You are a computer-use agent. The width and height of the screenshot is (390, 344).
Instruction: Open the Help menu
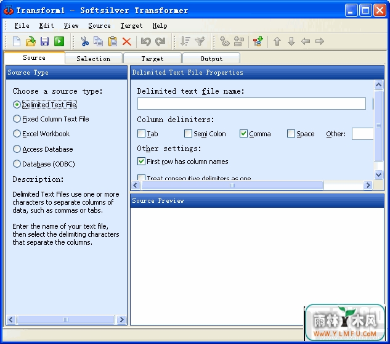(x=160, y=26)
